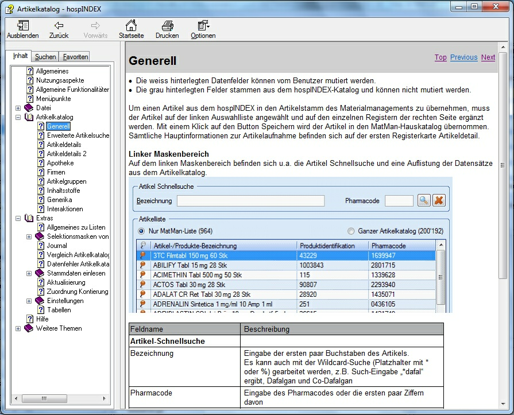
Task: Expand the Datei tree node
Action: (x=18, y=108)
